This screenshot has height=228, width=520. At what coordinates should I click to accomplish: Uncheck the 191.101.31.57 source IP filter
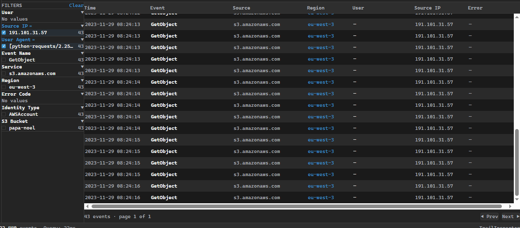tap(4, 33)
